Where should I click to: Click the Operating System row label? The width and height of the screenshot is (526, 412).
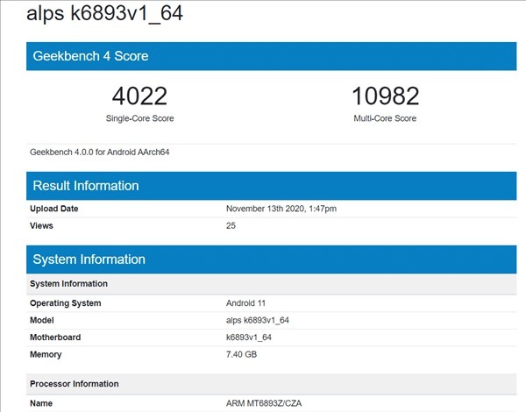(66, 303)
